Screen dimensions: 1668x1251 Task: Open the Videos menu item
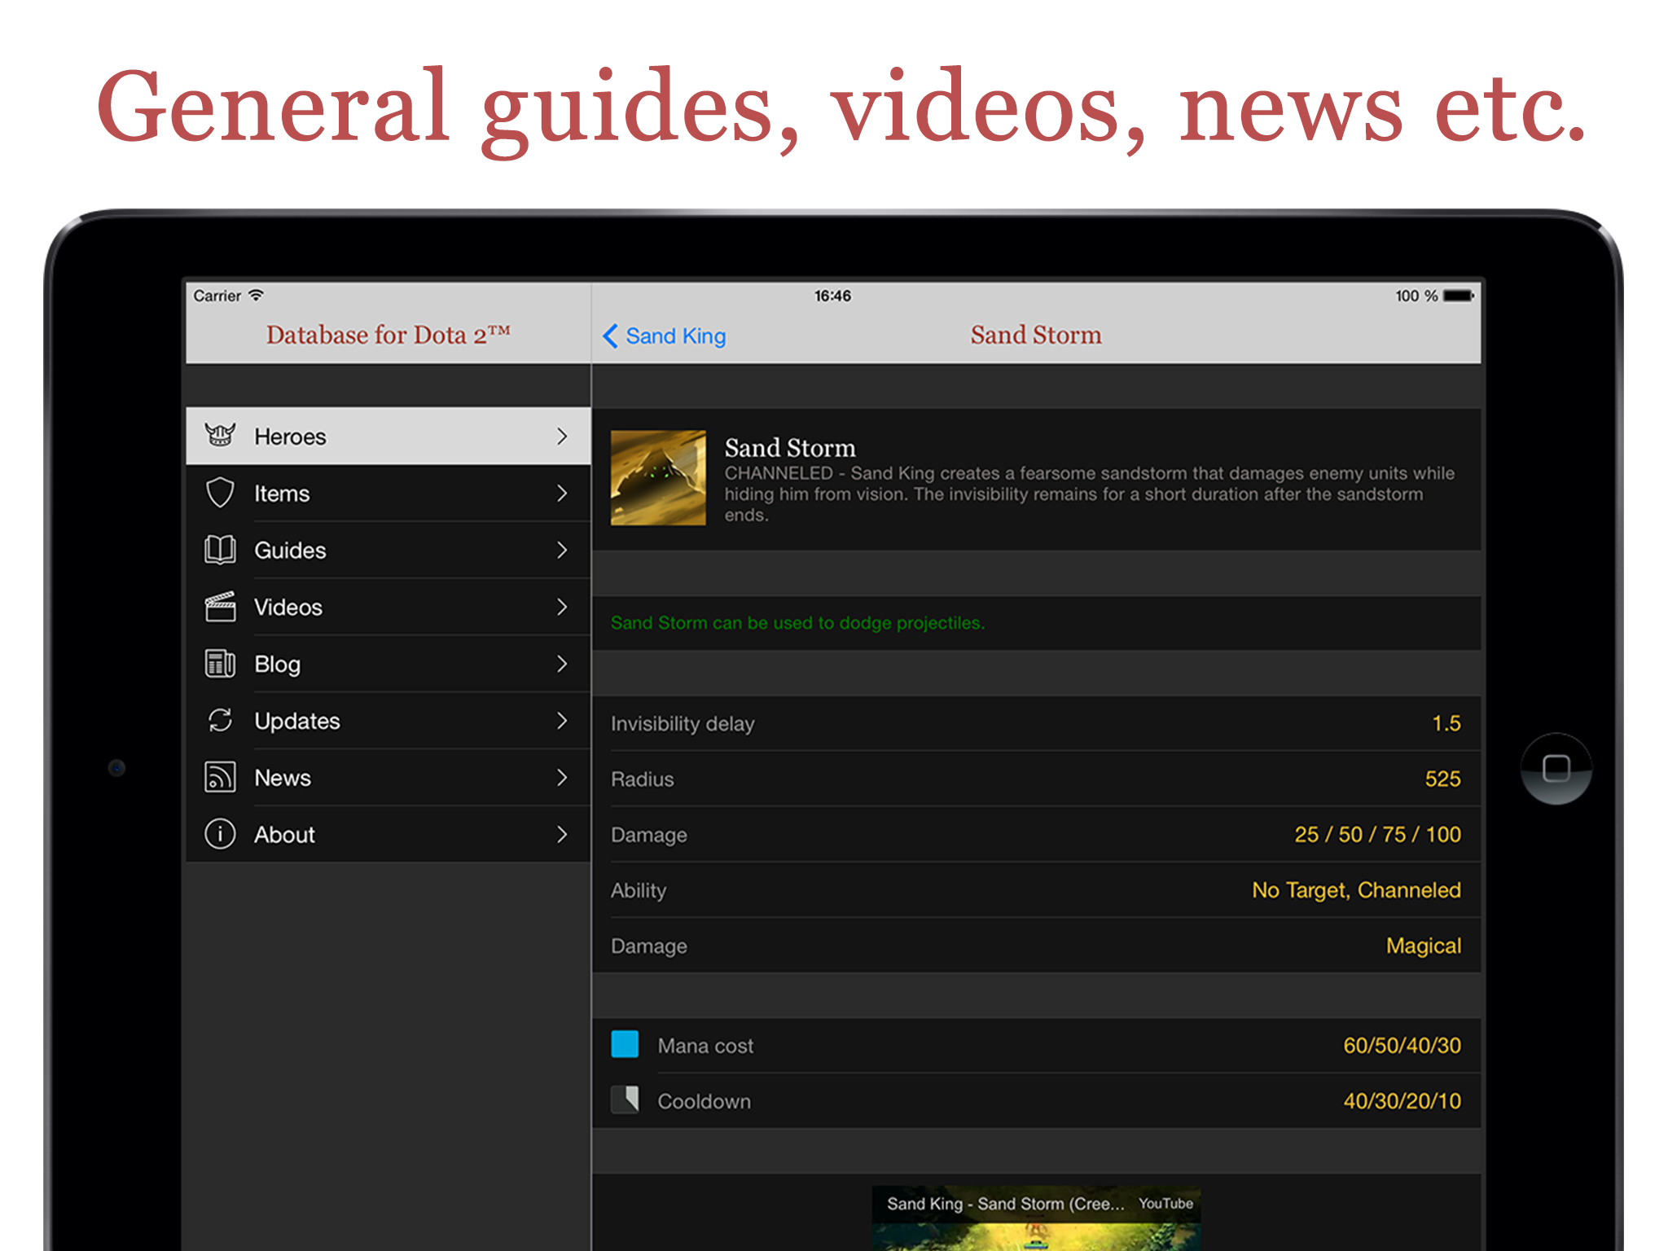(x=388, y=607)
